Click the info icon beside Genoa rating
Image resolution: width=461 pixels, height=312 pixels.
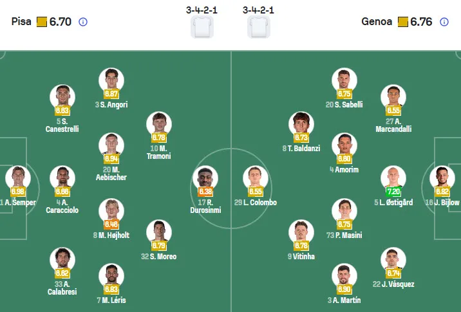[x=444, y=22]
